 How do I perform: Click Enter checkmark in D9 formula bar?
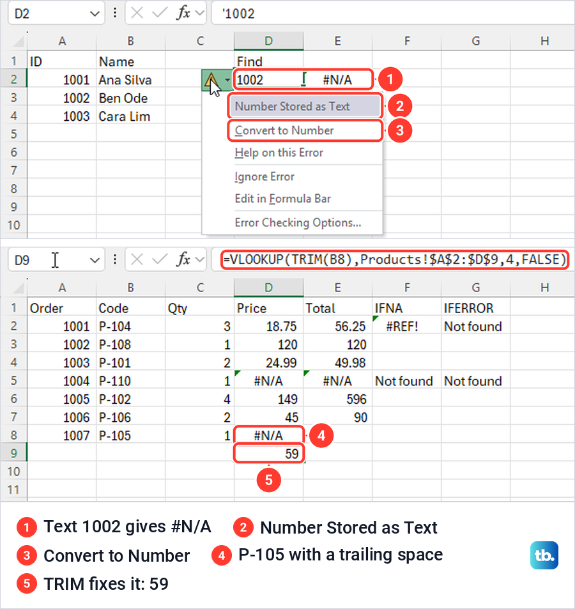click(x=160, y=259)
